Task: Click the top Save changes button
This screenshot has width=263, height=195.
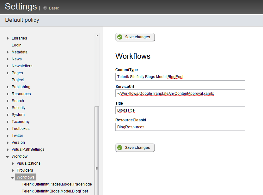Action: tap(135, 37)
